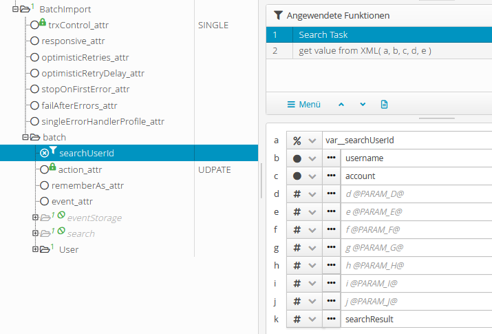Click the filter icon on searchUserId node
This screenshot has height=334, width=492.
53,152
